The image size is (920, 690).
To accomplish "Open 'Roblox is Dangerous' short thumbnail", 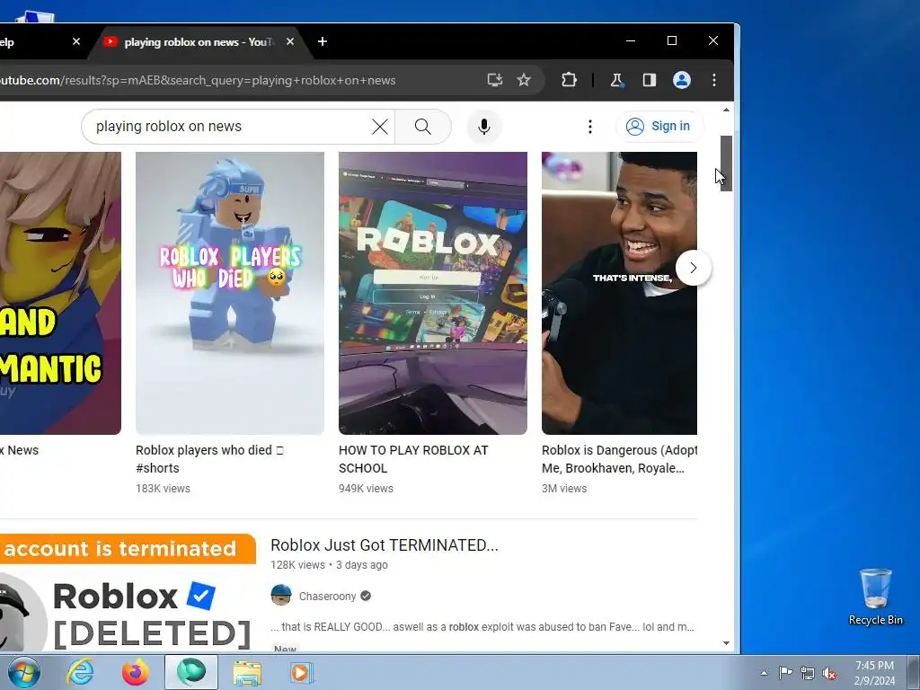I will pyautogui.click(x=619, y=294).
